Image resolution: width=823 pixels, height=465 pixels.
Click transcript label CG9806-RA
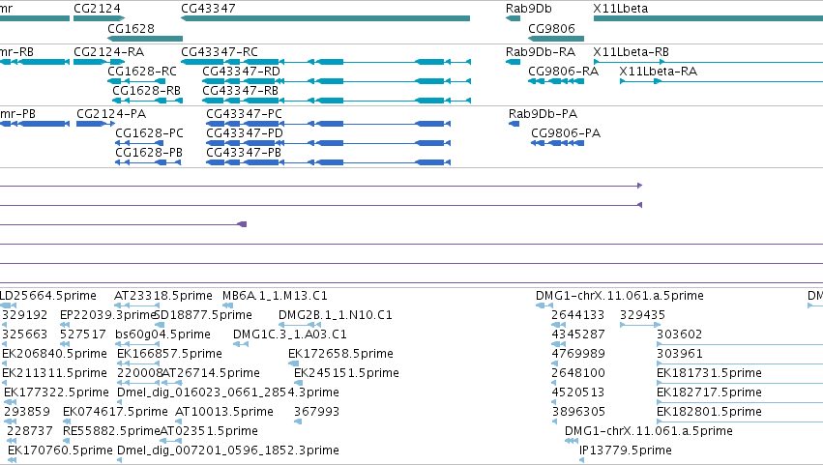(x=563, y=71)
